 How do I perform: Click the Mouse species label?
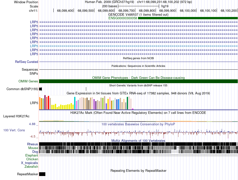click(33, 148)
